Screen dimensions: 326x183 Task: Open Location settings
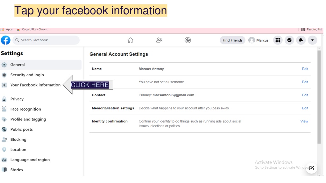(x=41, y=150)
